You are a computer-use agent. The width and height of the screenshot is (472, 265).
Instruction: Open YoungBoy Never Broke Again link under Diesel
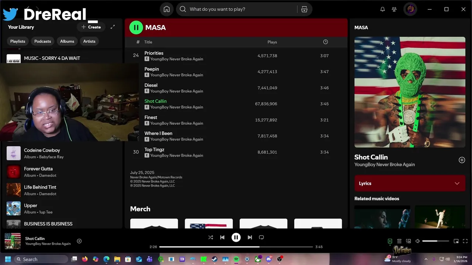(177, 91)
